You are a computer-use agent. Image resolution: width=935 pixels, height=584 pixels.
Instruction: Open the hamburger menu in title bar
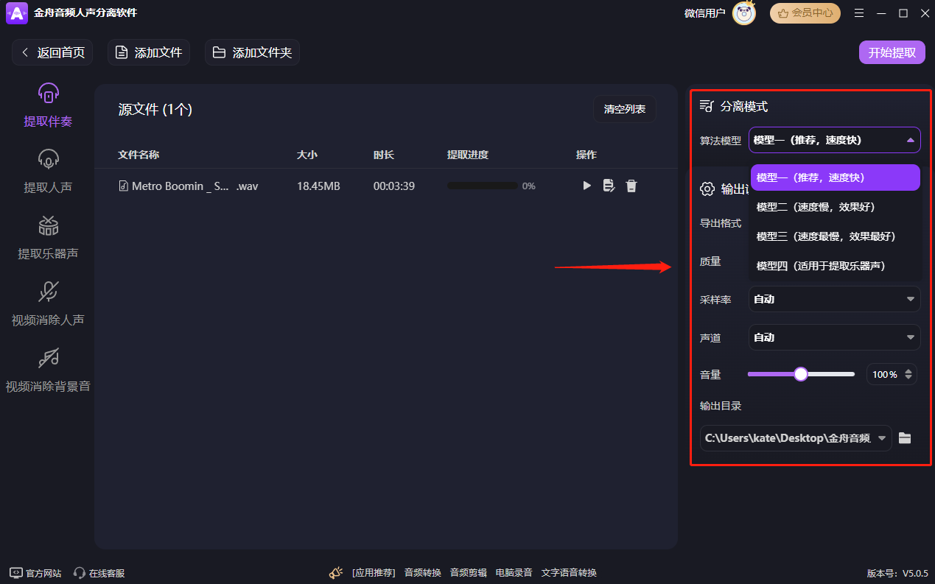(x=859, y=13)
